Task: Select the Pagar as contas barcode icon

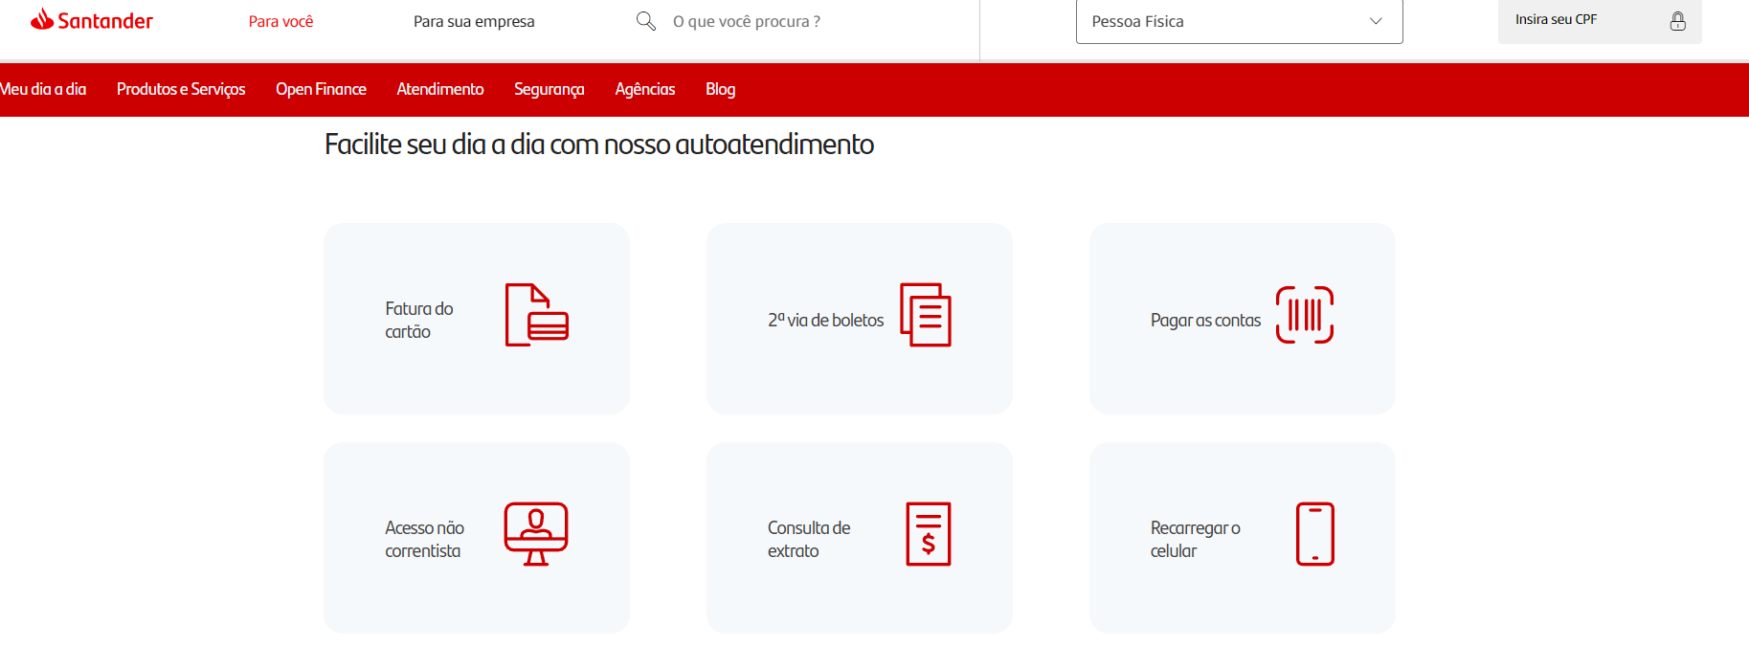Action: 1305,315
